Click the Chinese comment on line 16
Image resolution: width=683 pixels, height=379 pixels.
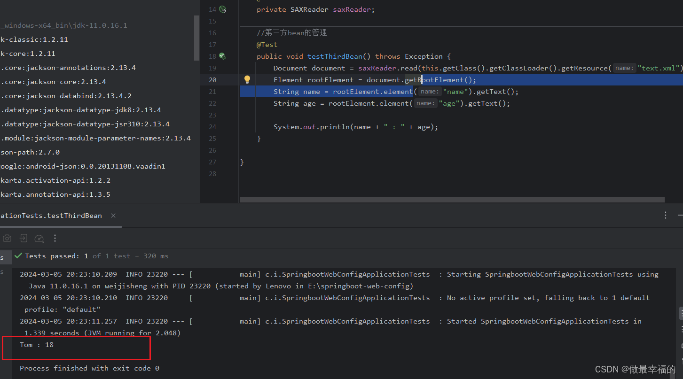coord(291,33)
